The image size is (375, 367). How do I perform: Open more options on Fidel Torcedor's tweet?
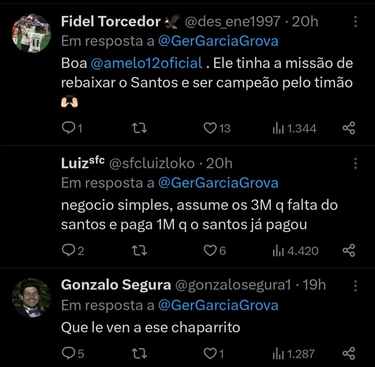[355, 22]
